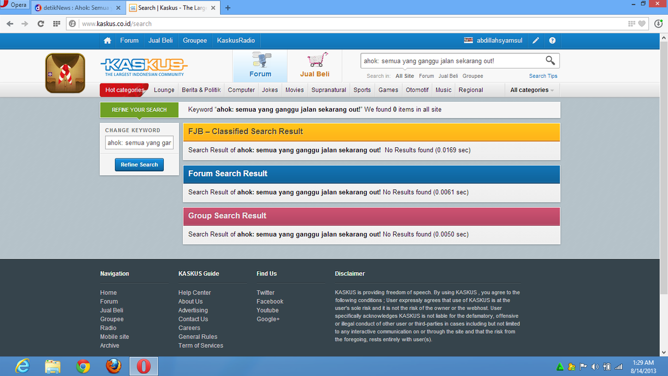Open the Computer category
The image size is (668, 376).
click(242, 90)
